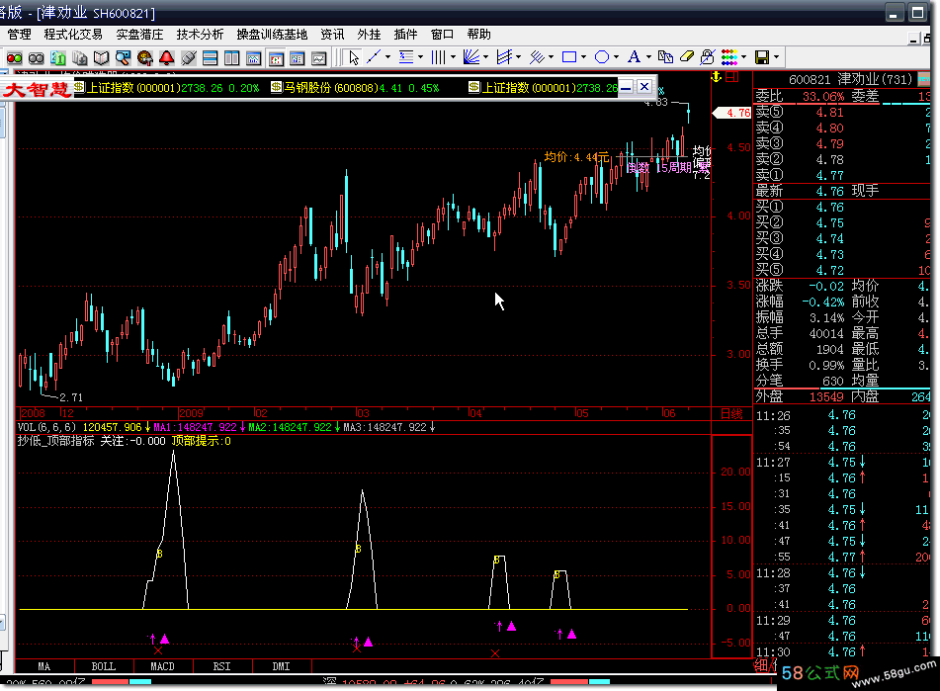The image size is (940, 691).
Task: Open the 帮助 menu
Action: [479, 35]
